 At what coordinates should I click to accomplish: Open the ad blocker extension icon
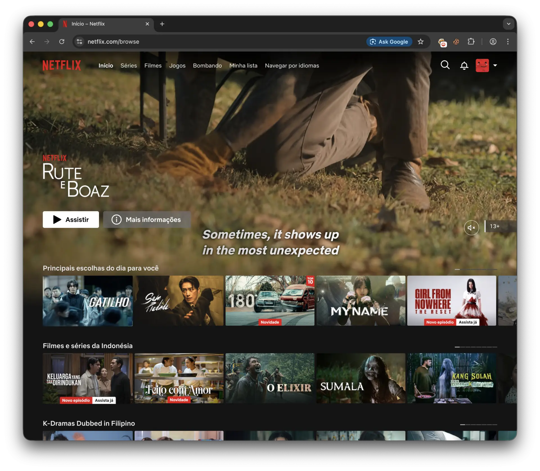point(442,42)
